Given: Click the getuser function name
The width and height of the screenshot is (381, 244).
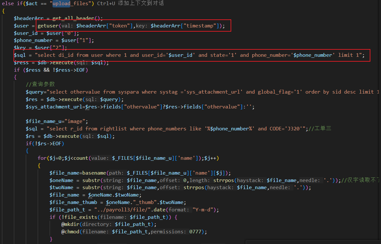Looking at the screenshot, I should [x=48, y=26].
